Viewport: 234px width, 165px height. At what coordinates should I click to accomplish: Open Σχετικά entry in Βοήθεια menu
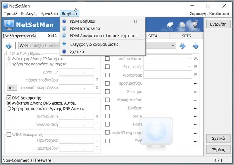[x=103, y=51]
